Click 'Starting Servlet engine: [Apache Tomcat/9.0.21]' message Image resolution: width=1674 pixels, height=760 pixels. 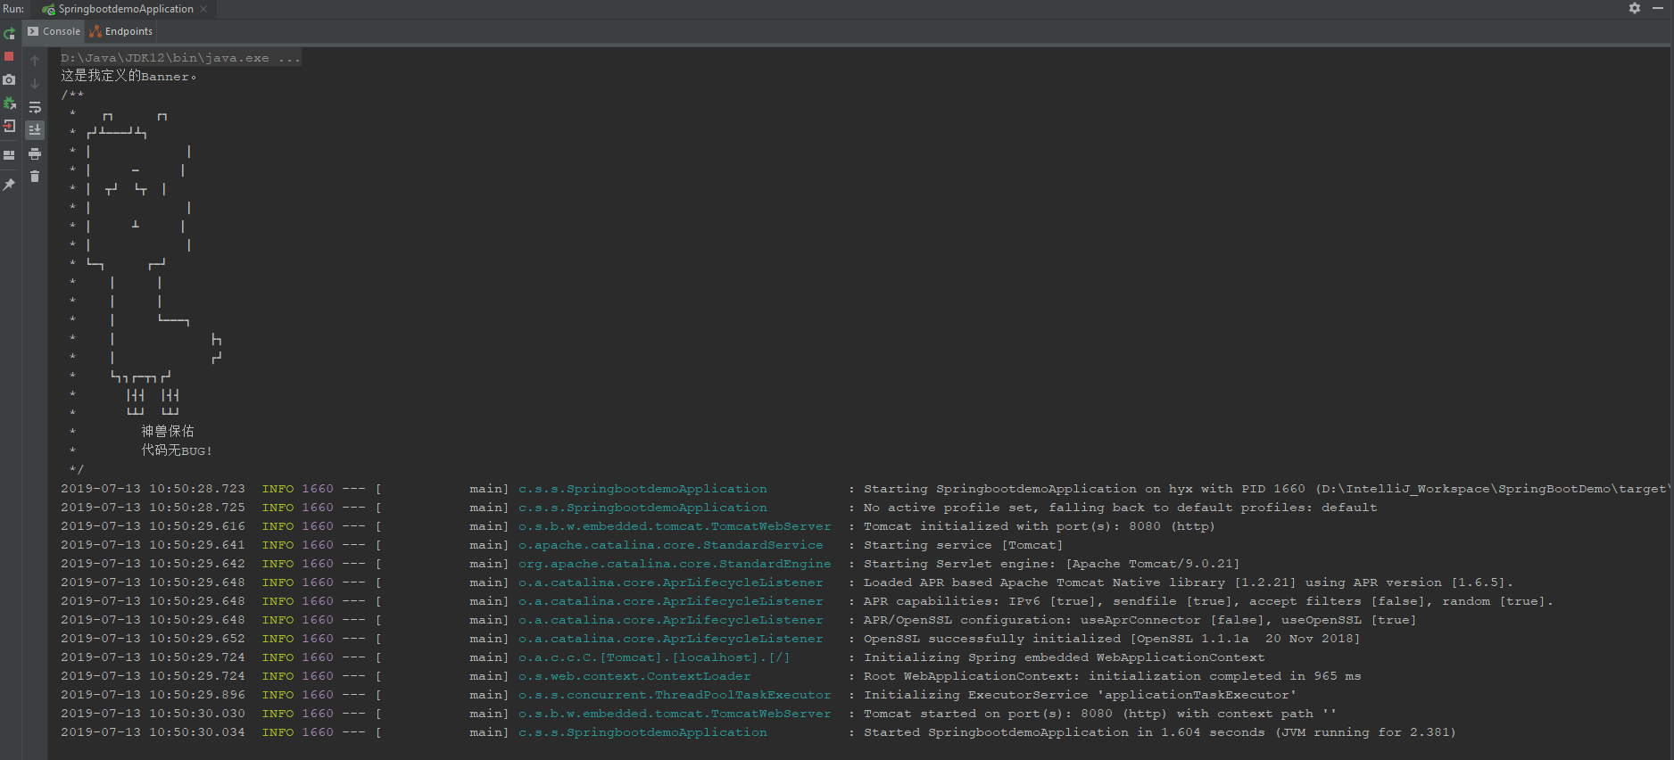point(1051,564)
